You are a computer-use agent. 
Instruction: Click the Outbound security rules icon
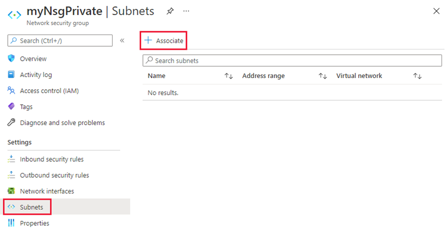(x=11, y=175)
